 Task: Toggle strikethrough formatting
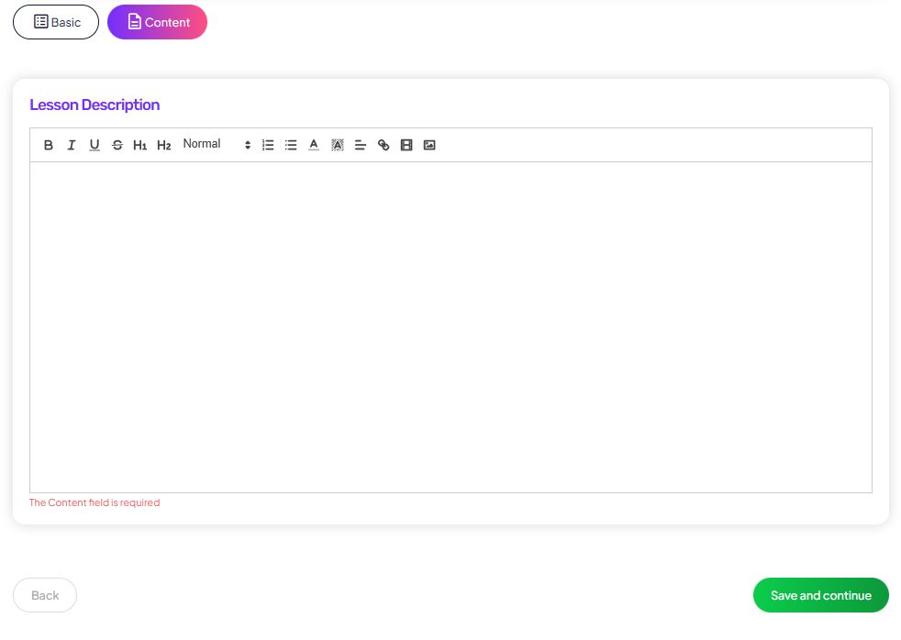(x=117, y=145)
